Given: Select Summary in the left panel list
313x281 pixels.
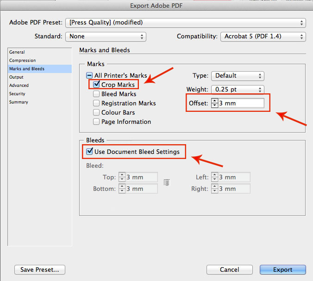Looking at the screenshot, I should tap(40, 102).
